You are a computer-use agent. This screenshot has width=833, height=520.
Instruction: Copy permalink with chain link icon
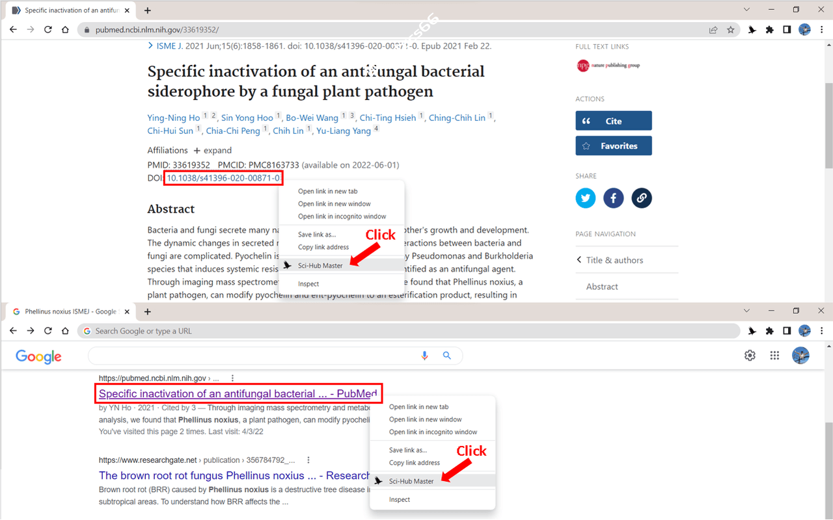(642, 198)
